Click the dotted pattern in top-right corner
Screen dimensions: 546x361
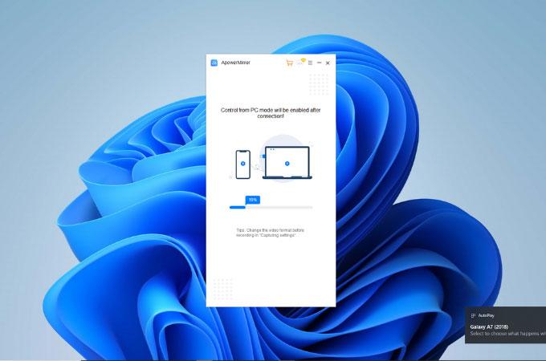coord(319,84)
